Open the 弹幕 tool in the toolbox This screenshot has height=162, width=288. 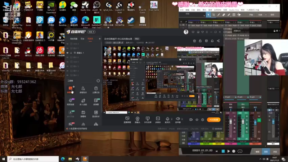pos(70,90)
